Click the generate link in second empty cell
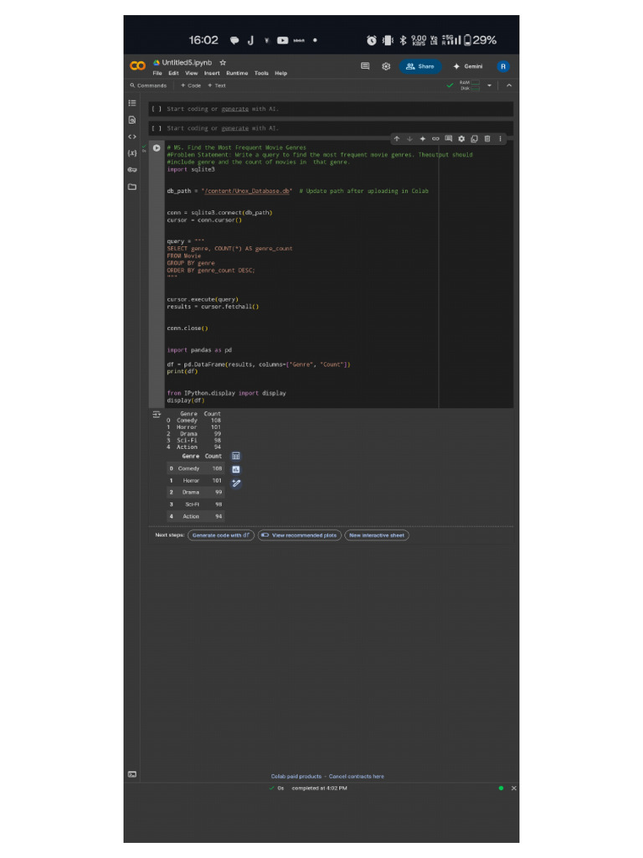Screen dimensions: 643x858 coord(234,128)
